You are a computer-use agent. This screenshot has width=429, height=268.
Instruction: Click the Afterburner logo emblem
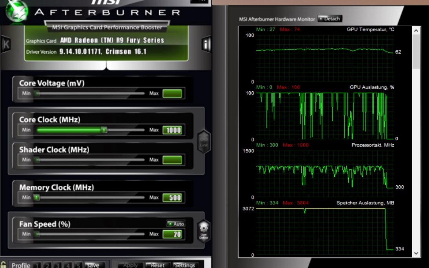point(17,11)
